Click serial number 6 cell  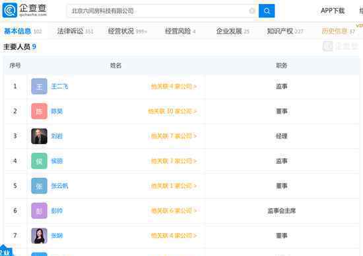pyautogui.click(x=15, y=211)
